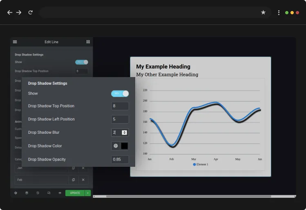Viewport: 306px width, 210px height.
Task: Click the Edit Line panel title
Action: [x=51, y=42]
